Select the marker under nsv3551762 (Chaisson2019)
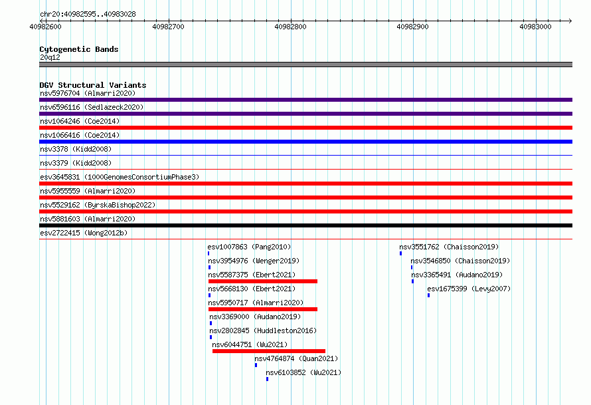591x405 pixels. point(400,253)
